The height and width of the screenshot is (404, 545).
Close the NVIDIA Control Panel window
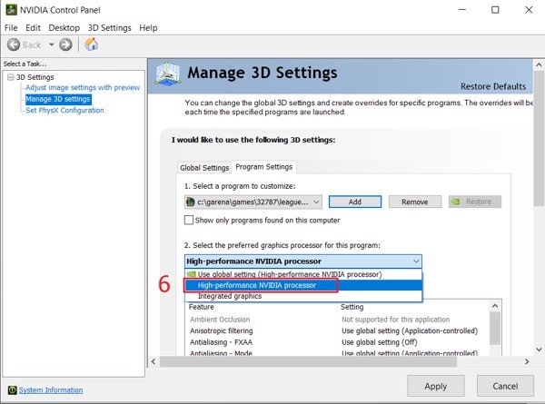point(529,10)
